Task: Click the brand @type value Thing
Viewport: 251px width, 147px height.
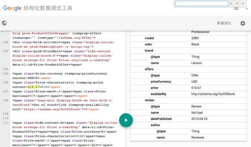Action: click(x=195, y=57)
